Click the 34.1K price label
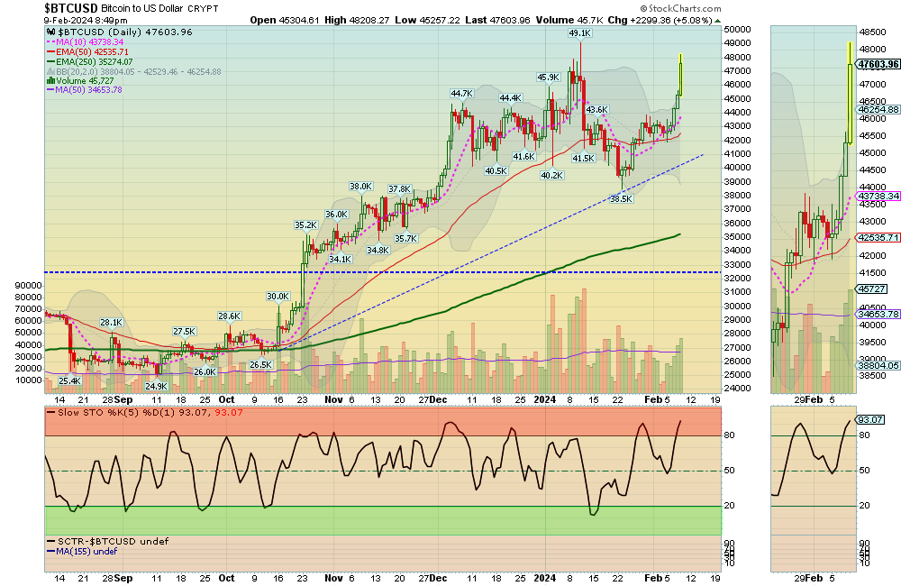Image resolution: width=901 pixels, height=586 pixels. tap(341, 260)
